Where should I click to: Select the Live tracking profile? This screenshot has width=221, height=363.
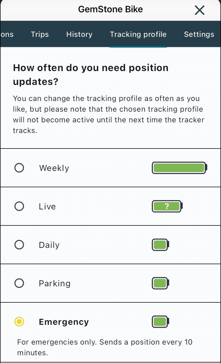coord(19,206)
